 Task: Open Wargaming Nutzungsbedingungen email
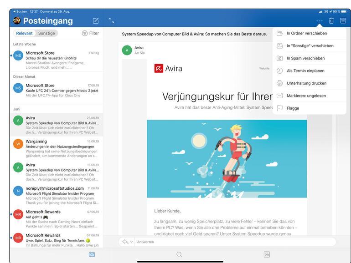(x=57, y=148)
